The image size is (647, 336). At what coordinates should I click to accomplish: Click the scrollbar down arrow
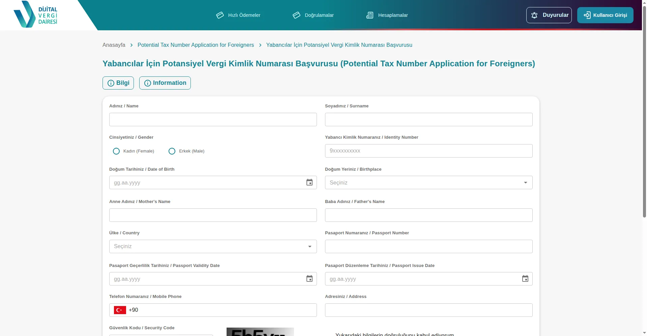point(644,333)
